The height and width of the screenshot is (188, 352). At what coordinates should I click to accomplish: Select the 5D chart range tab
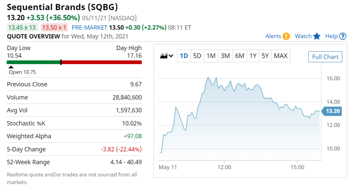[197, 56]
